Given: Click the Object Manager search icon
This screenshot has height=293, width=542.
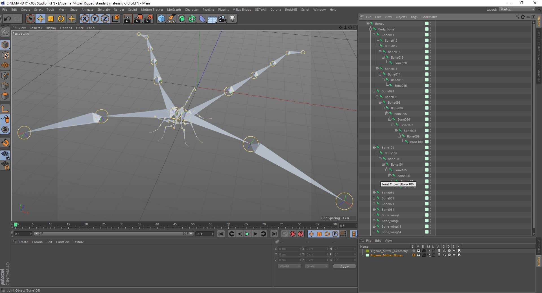Looking at the screenshot, I should pyautogui.click(x=517, y=17).
